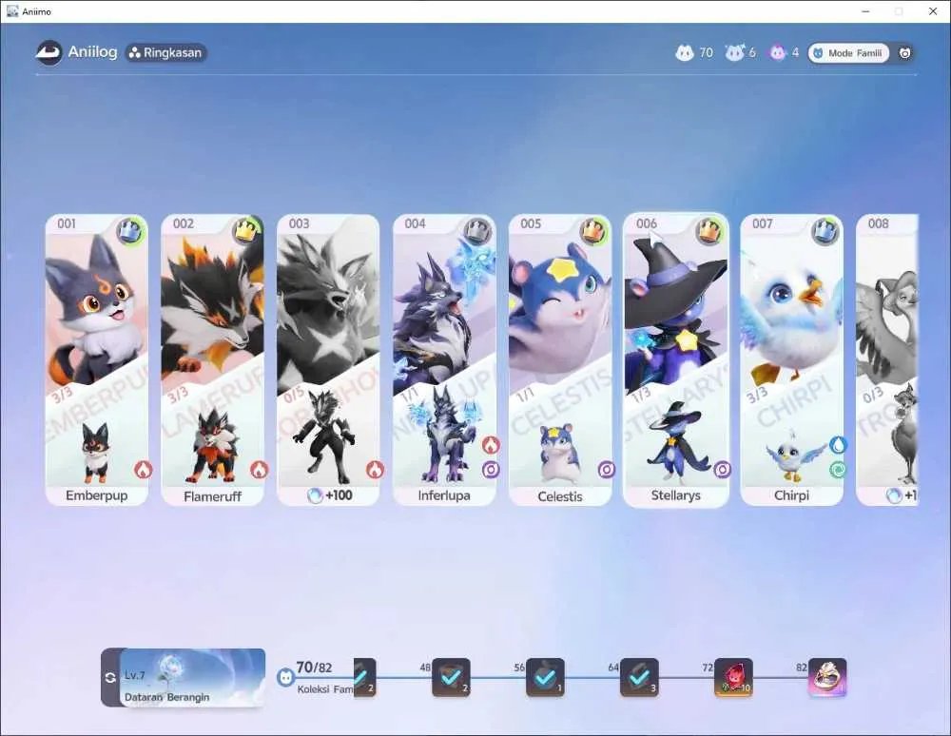Image resolution: width=951 pixels, height=736 pixels.
Task: Click the fire element icon on Flameruff
Action: 259,470
